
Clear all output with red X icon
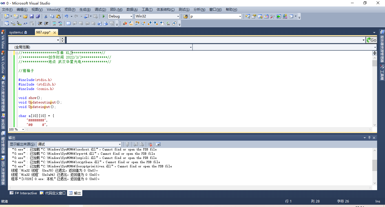pyautogui.click(x=150, y=144)
